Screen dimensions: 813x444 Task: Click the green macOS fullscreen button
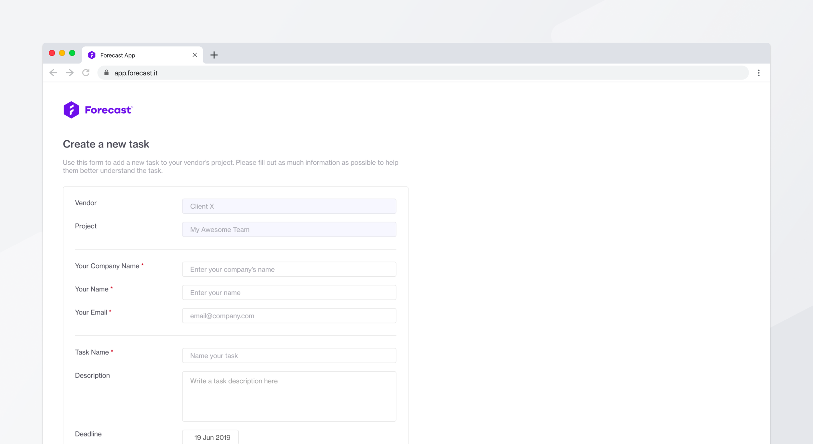[x=72, y=53]
